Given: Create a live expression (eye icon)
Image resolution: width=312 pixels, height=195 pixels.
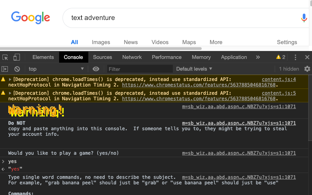Looking at the screenshot, I should [x=96, y=69].
